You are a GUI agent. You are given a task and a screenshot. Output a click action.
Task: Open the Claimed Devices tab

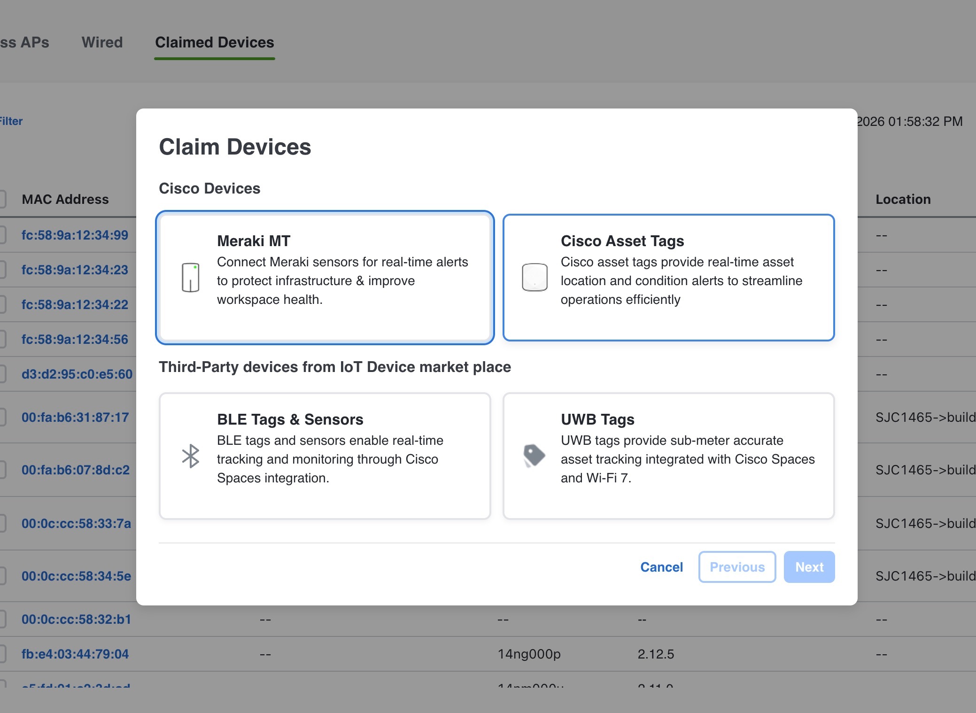click(x=215, y=42)
